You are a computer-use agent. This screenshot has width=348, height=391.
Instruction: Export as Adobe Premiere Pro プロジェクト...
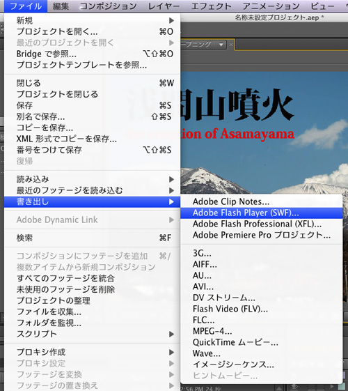[x=262, y=235]
